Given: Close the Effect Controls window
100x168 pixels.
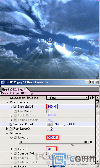Looking at the screenshot, I should click(x=97, y=82).
